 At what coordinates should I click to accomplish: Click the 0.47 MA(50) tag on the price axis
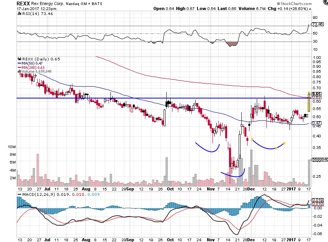pyautogui.click(x=316, y=123)
